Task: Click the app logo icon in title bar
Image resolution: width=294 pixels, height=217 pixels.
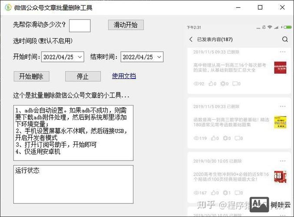Action: [8, 7]
